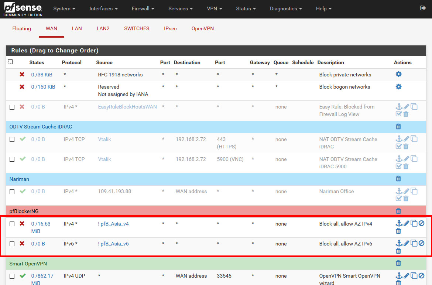This screenshot has width=432, height=285.
Task: Click the logout icon in the top bar
Action: point(423,8)
